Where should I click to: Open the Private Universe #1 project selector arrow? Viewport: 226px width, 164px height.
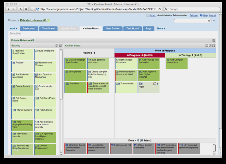(x=49, y=21)
